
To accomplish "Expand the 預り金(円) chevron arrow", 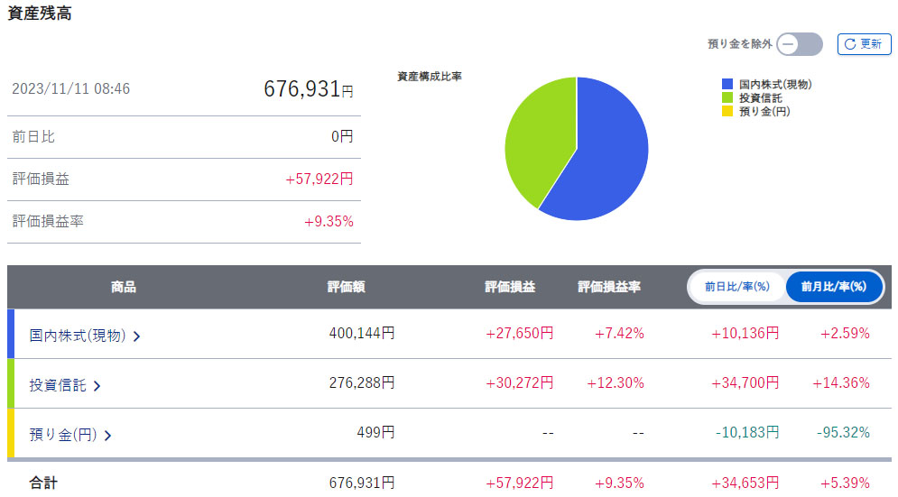I will click(107, 436).
